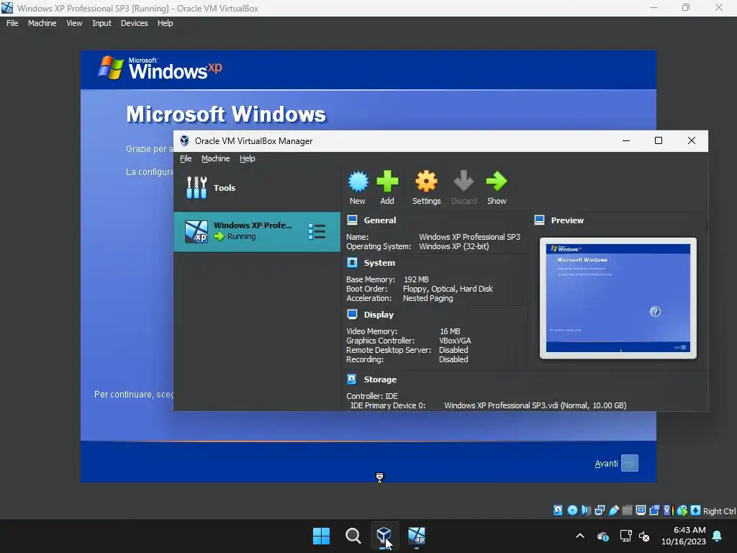Click the help question mark in Preview thumbnail
737x553 pixels.
pyautogui.click(x=655, y=312)
